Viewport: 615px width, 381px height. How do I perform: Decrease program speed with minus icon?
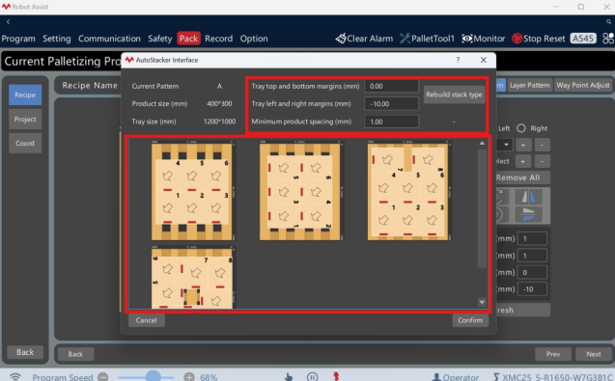tap(103, 377)
